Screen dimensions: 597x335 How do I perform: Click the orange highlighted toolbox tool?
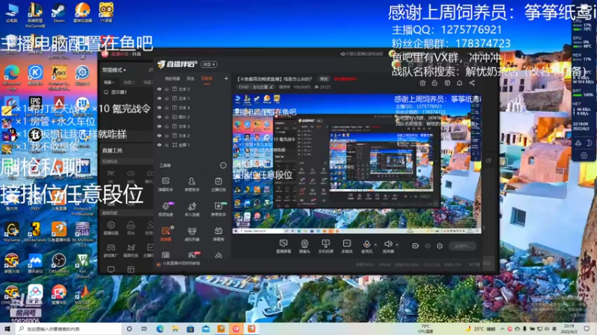[166, 234]
